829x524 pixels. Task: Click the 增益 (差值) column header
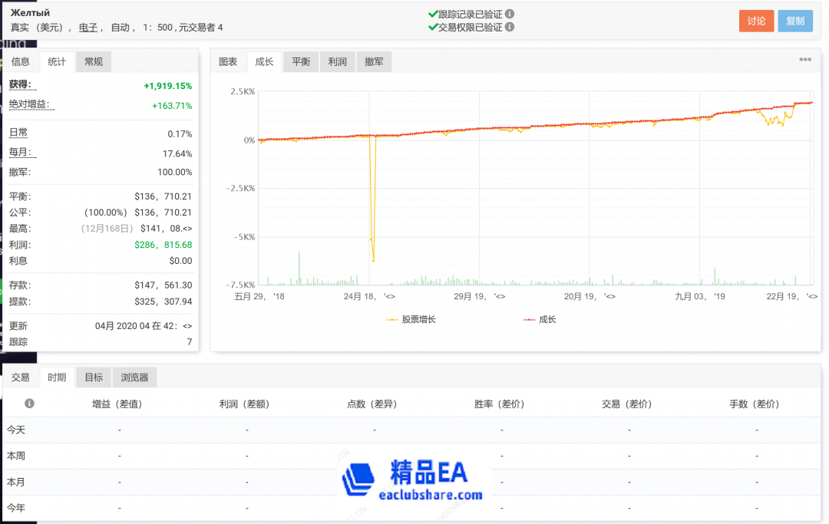[117, 404]
